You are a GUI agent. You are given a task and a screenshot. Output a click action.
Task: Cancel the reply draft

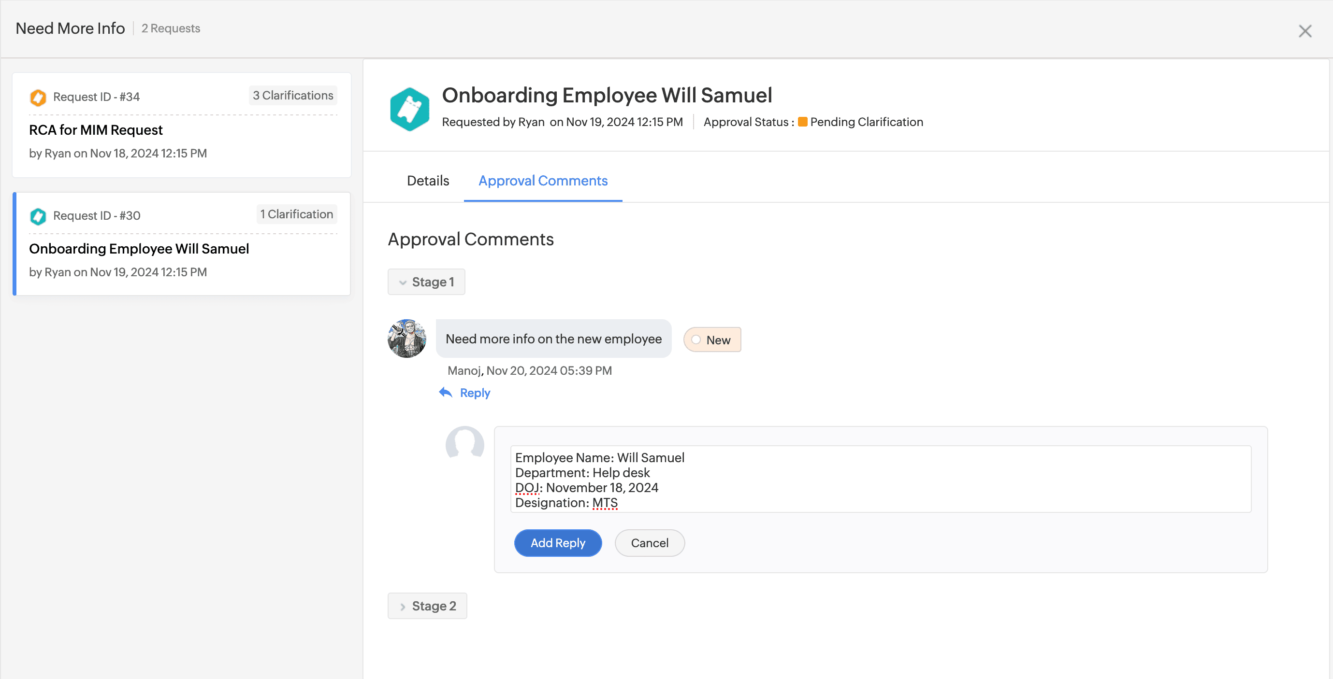tap(649, 542)
